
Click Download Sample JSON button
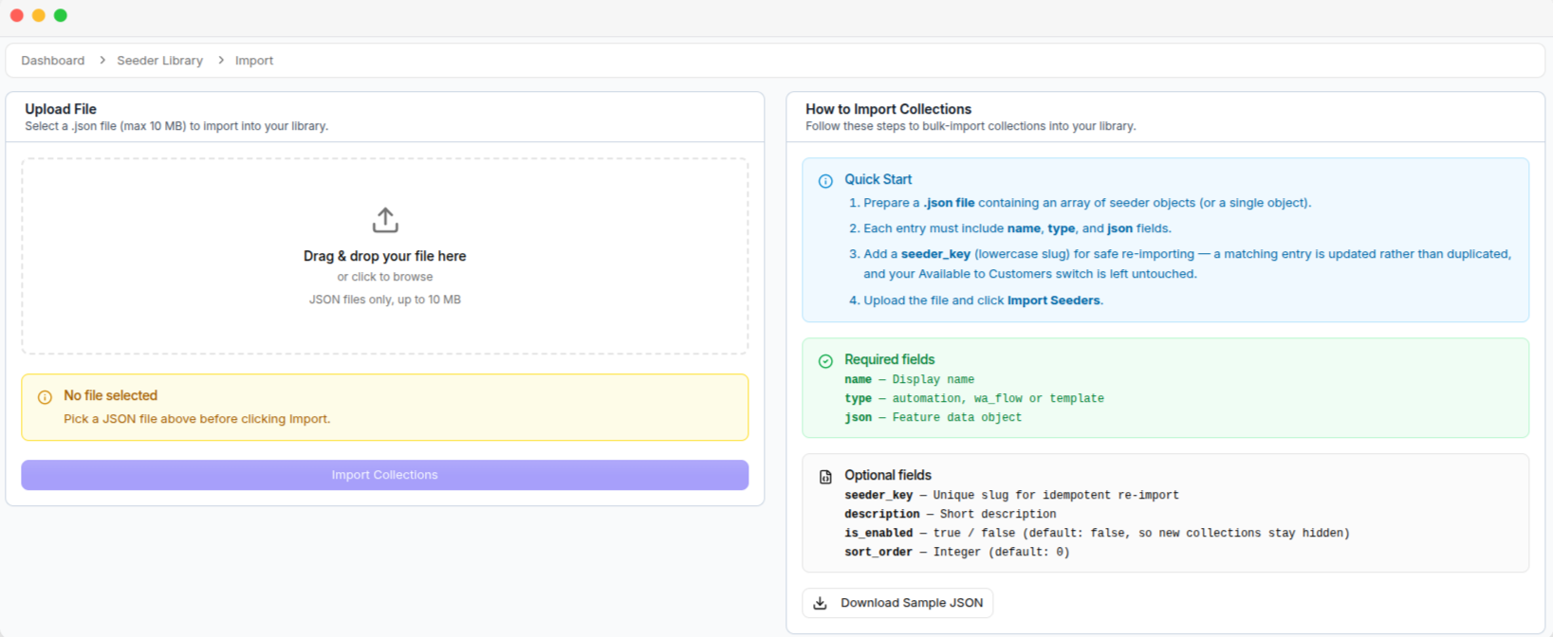coord(897,603)
